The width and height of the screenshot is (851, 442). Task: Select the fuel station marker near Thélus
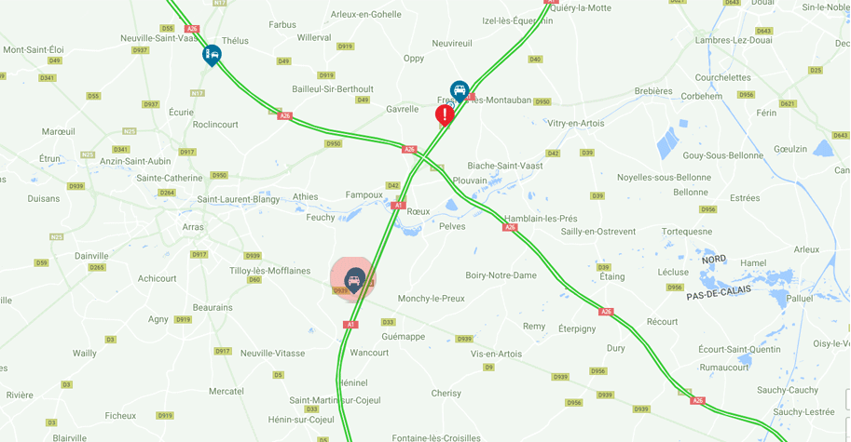click(212, 55)
